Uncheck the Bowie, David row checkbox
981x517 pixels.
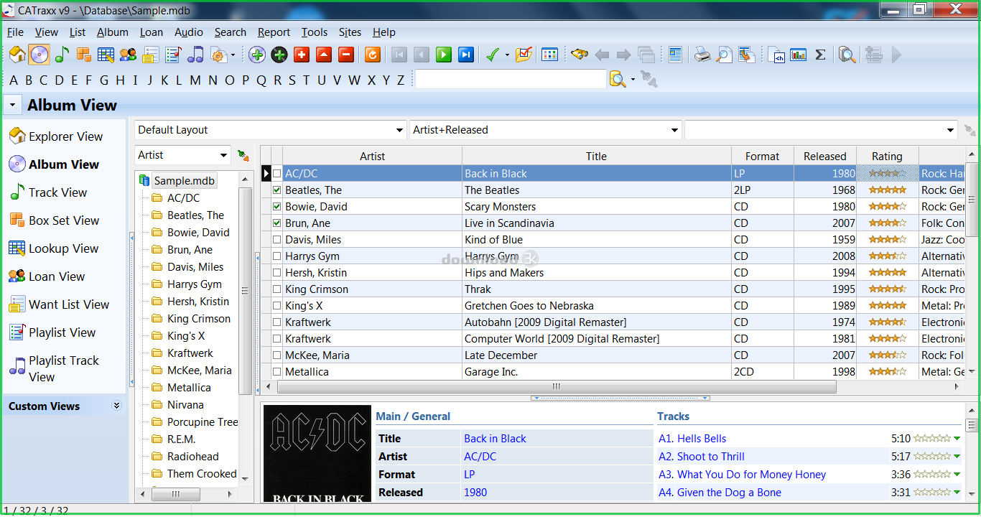click(276, 207)
